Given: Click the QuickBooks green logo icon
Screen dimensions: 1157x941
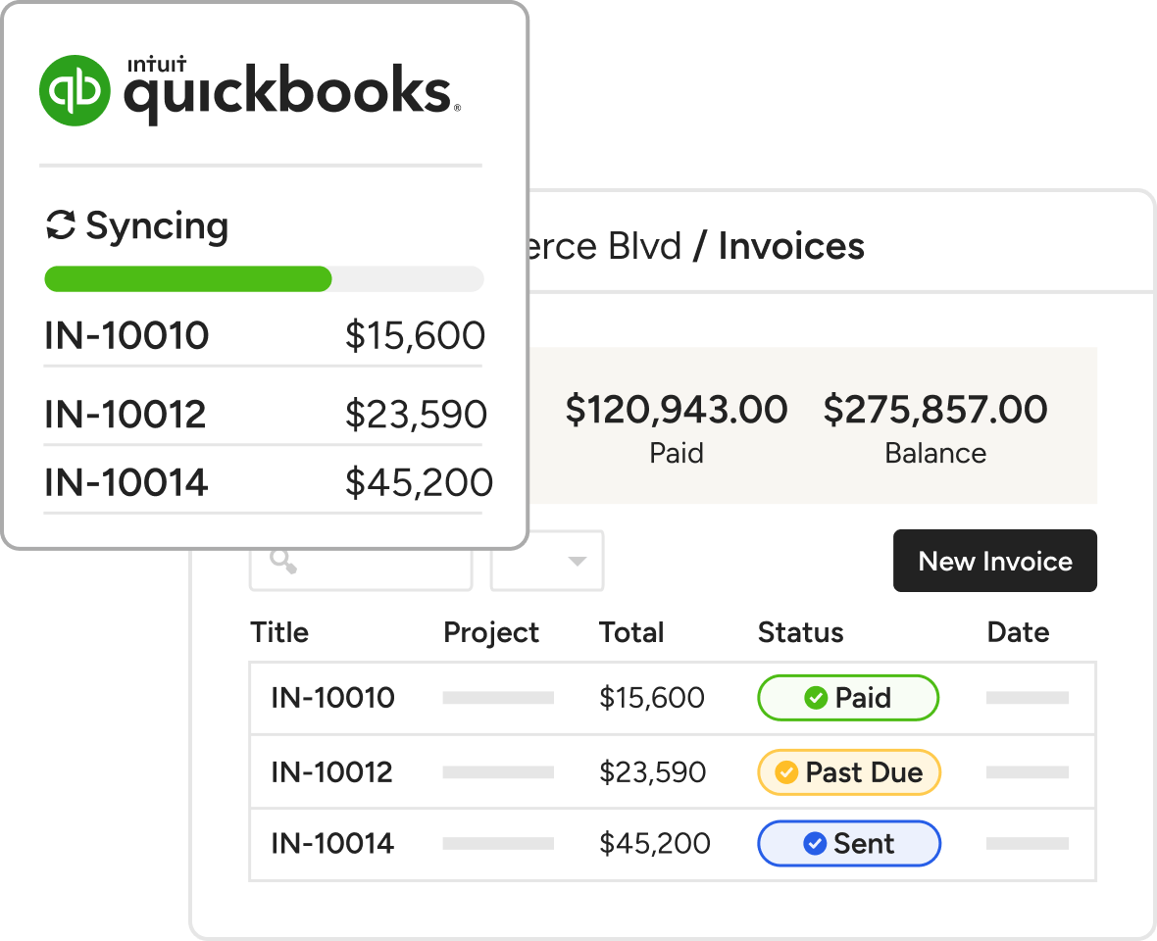Looking at the screenshot, I should click(75, 89).
